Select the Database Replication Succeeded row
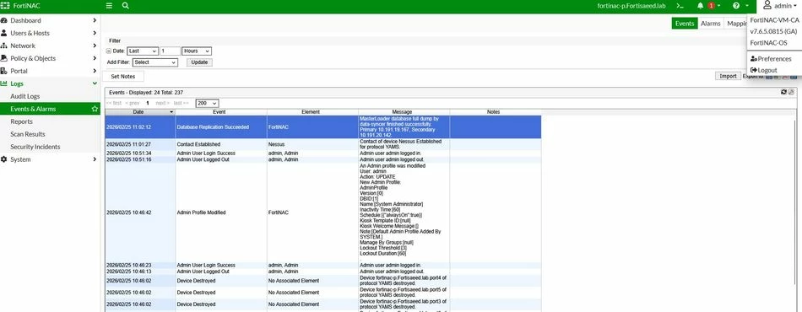Viewport: 802px width, 312px height. pos(323,126)
